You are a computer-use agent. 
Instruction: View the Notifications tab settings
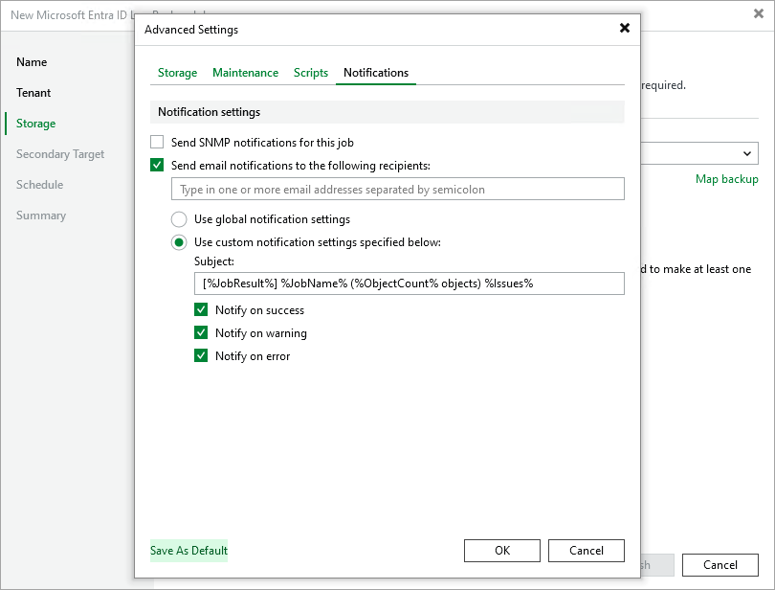click(x=375, y=73)
